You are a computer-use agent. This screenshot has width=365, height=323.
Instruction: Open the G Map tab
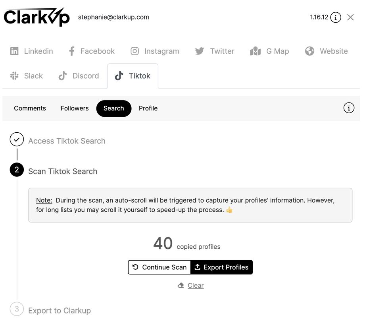coord(269,51)
